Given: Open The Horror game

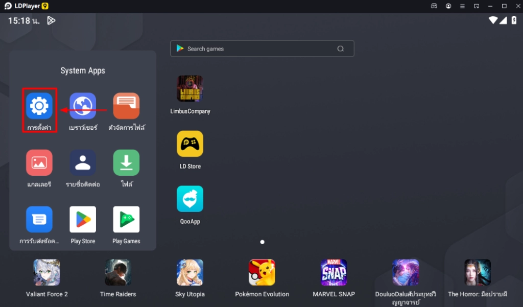Looking at the screenshot, I should click(x=478, y=273).
